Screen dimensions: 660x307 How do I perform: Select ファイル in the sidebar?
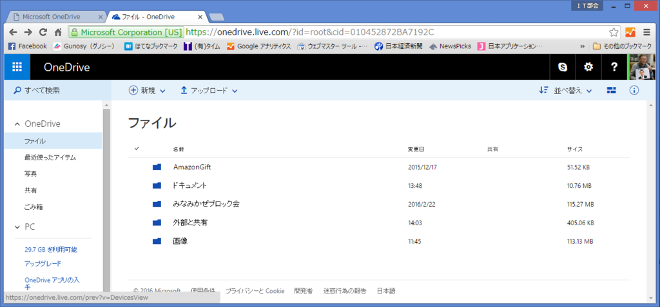[x=53, y=141]
